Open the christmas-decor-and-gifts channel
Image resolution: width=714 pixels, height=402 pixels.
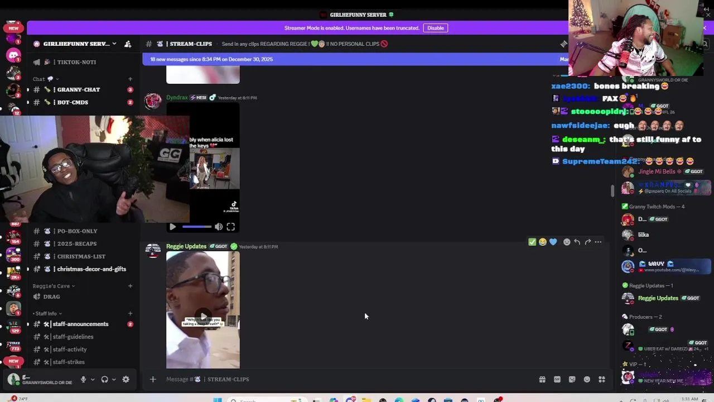click(82, 269)
